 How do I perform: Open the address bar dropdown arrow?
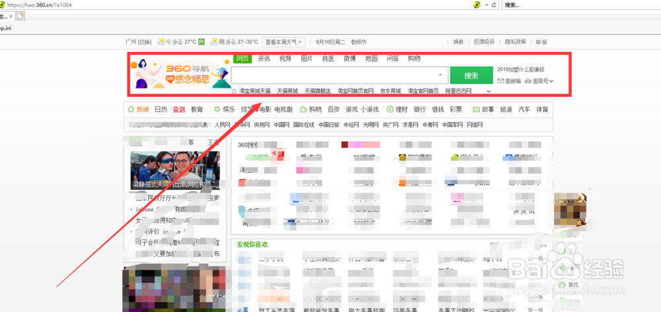click(x=486, y=5)
